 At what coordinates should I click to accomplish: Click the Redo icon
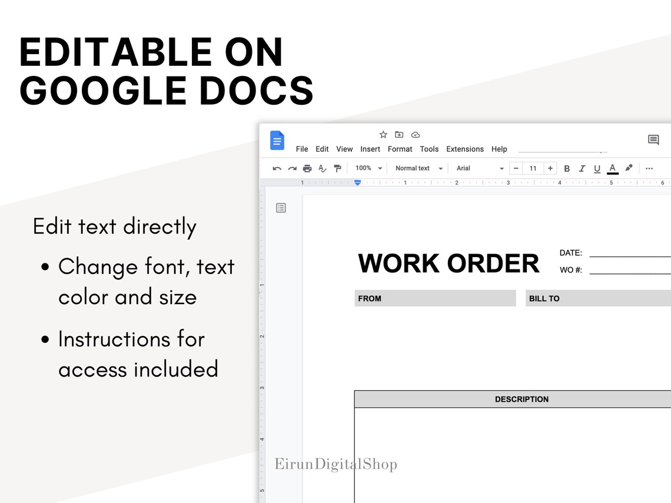click(291, 168)
